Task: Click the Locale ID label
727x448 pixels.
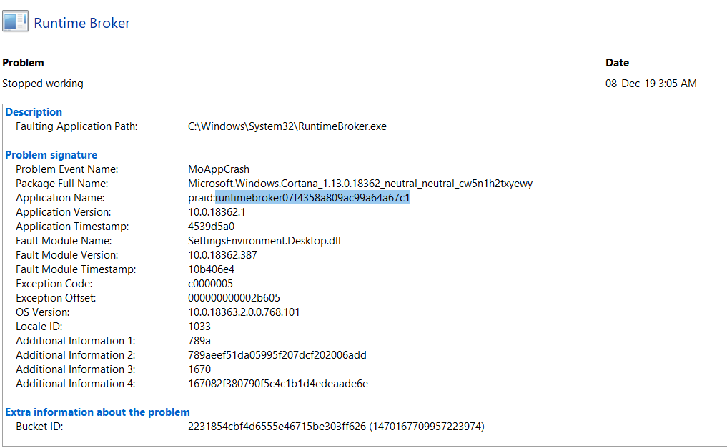Action: click(x=39, y=327)
